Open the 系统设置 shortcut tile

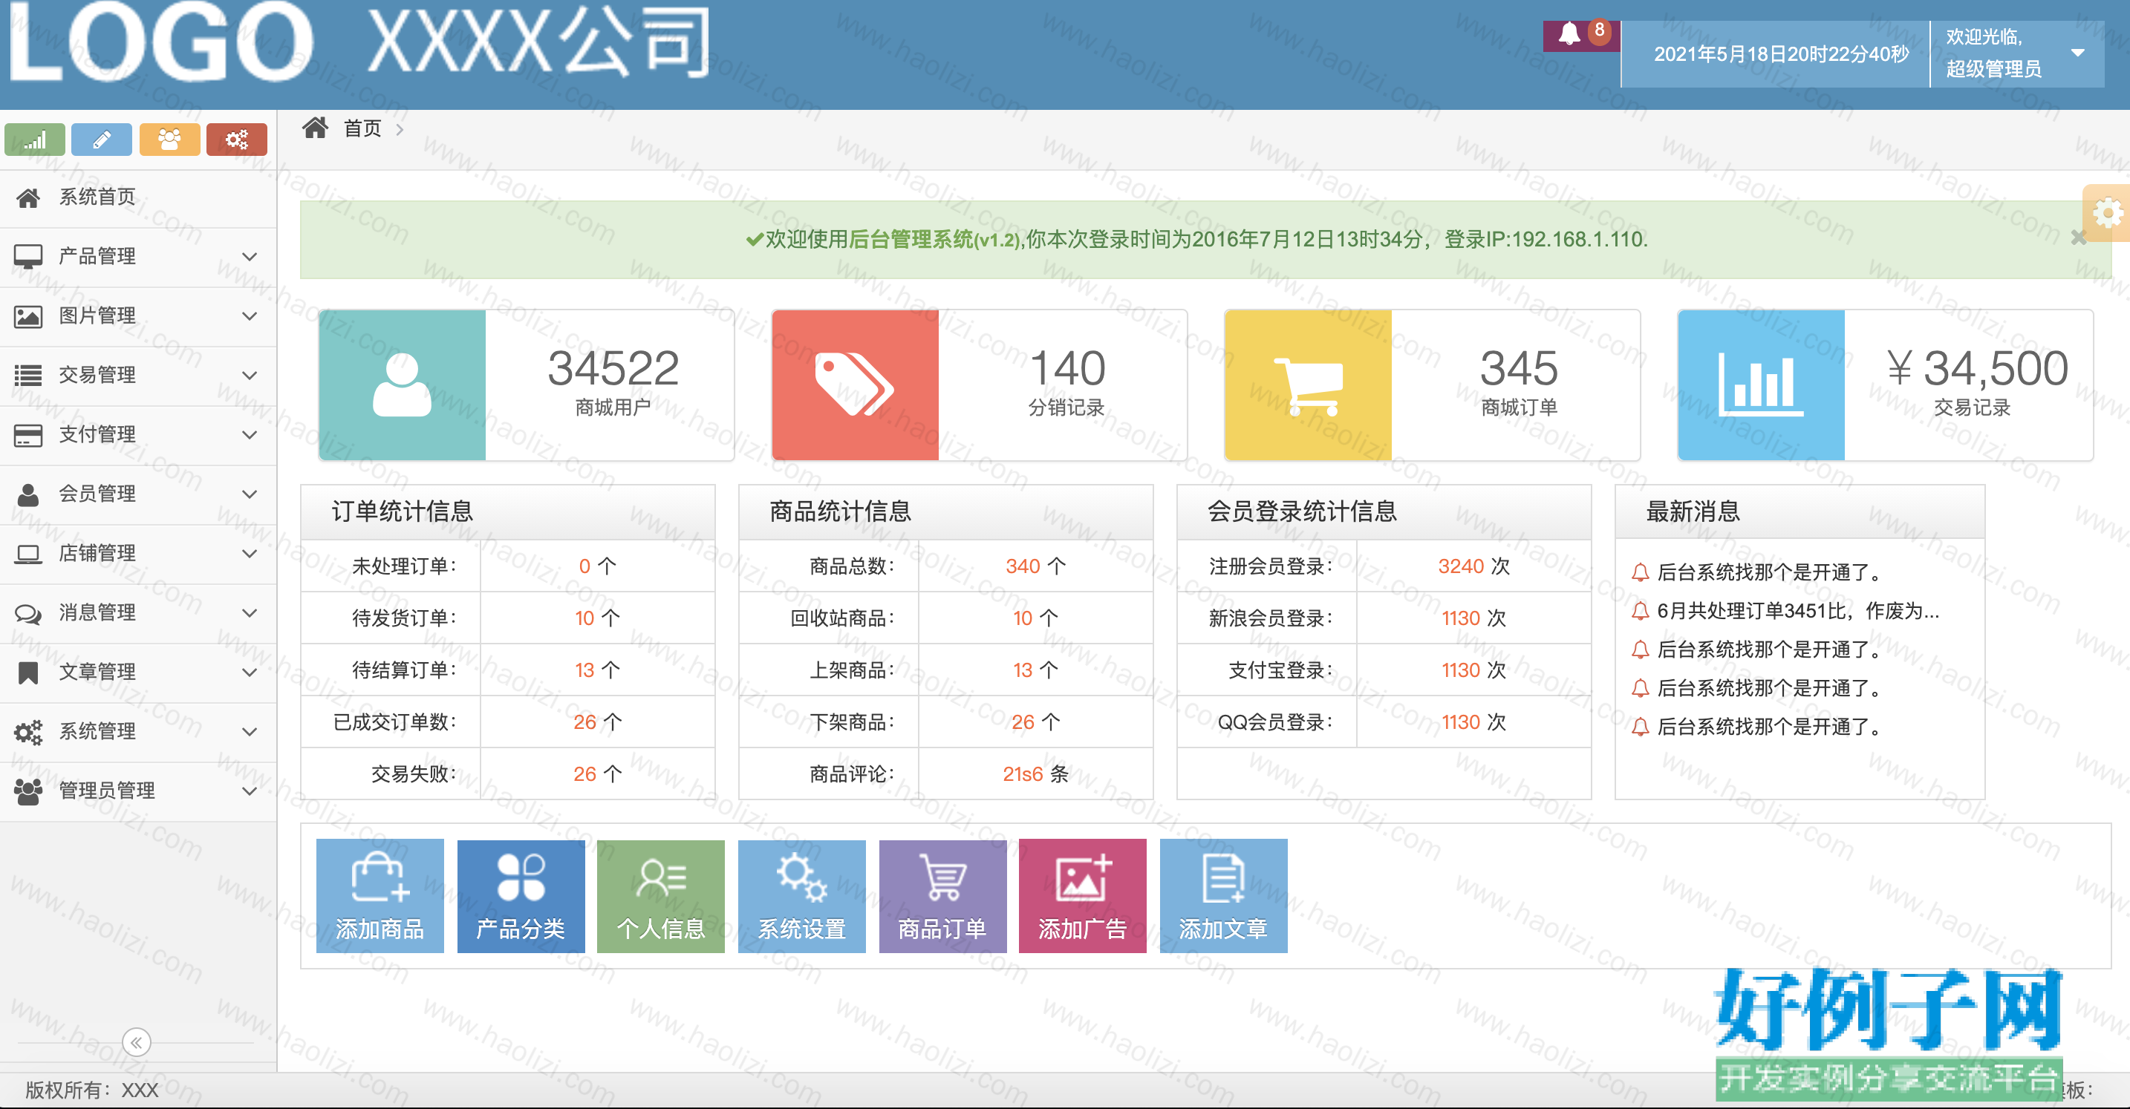point(802,896)
